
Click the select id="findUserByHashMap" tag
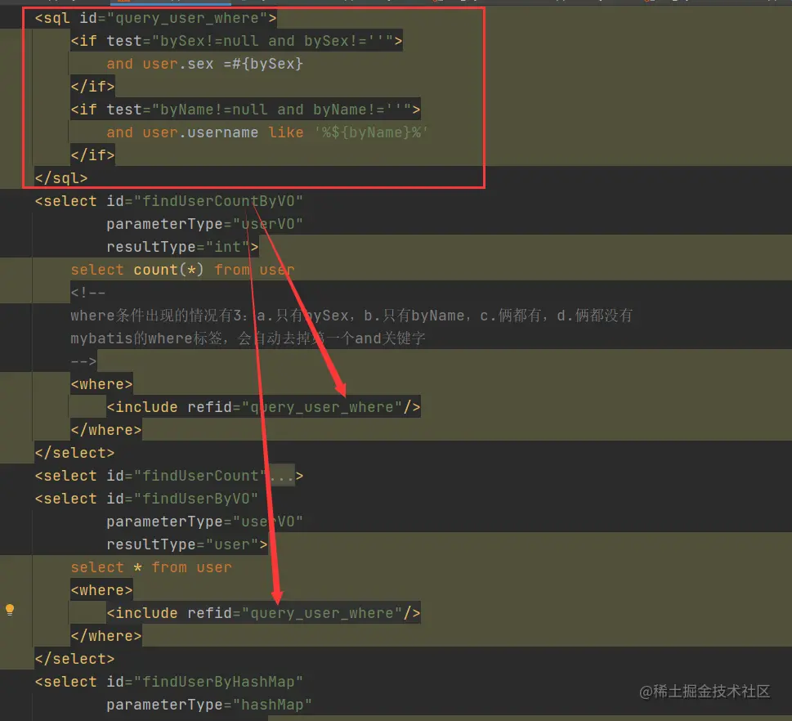(168, 682)
